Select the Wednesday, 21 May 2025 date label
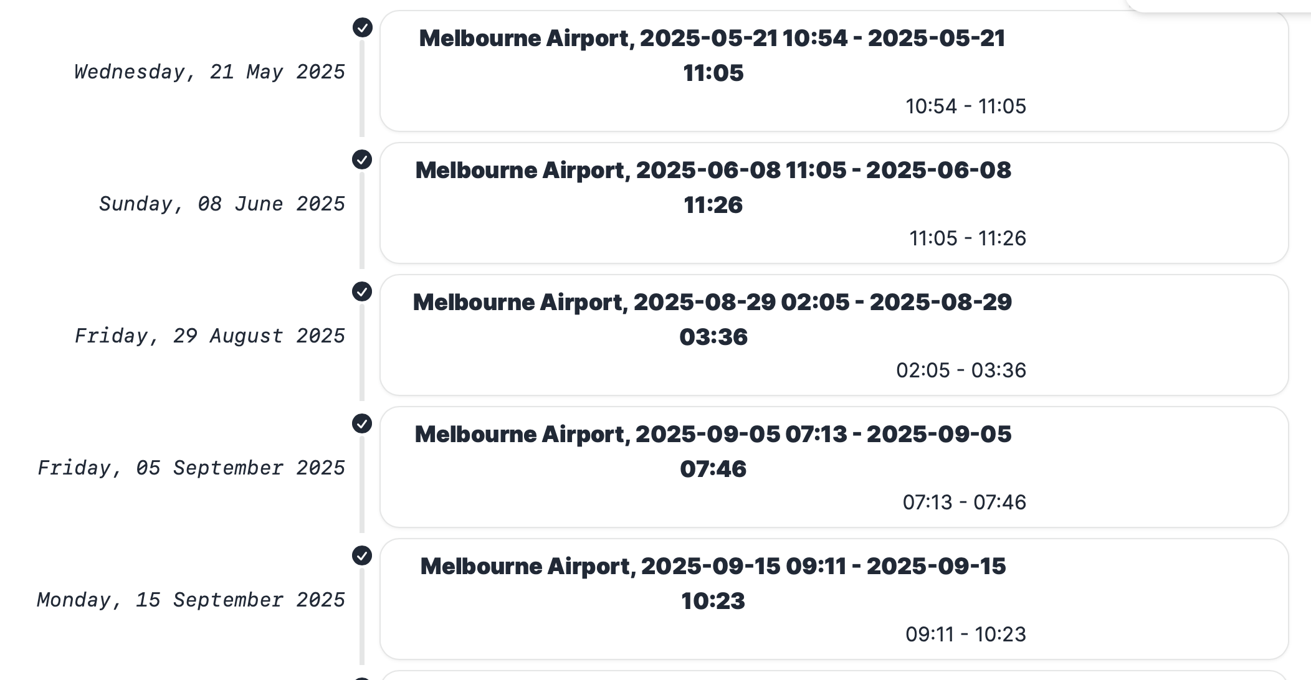This screenshot has width=1311, height=680. 209,72
